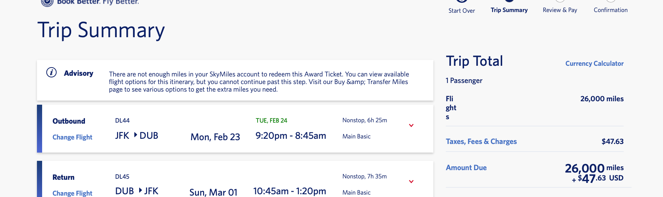The image size is (663, 197).
Task: Jump to the Review & Pay step
Action: click(x=560, y=10)
